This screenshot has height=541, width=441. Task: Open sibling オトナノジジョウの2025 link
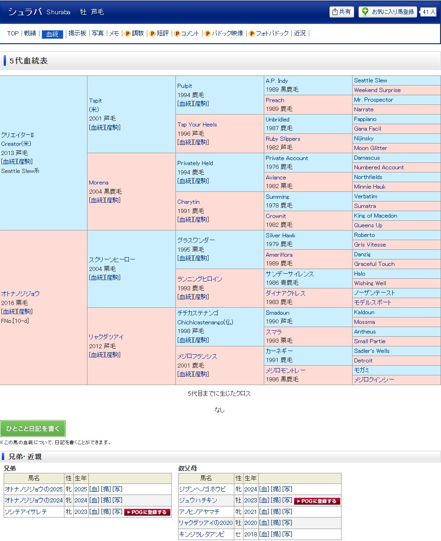coord(34,489)
